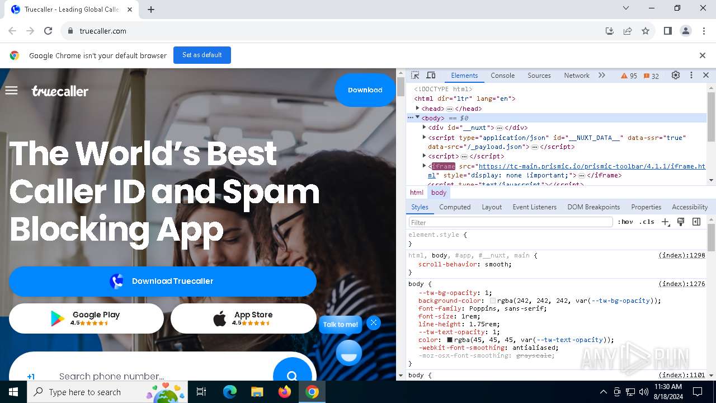Open the (index):1298 source link
Viewport: 716px width, 403px height.
682,255
